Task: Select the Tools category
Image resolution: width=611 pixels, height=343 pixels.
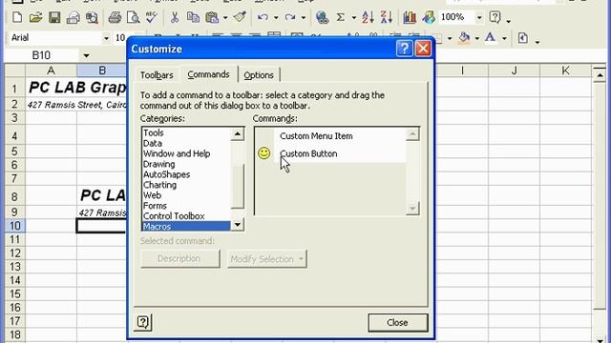Action: [x=186, y=133]
